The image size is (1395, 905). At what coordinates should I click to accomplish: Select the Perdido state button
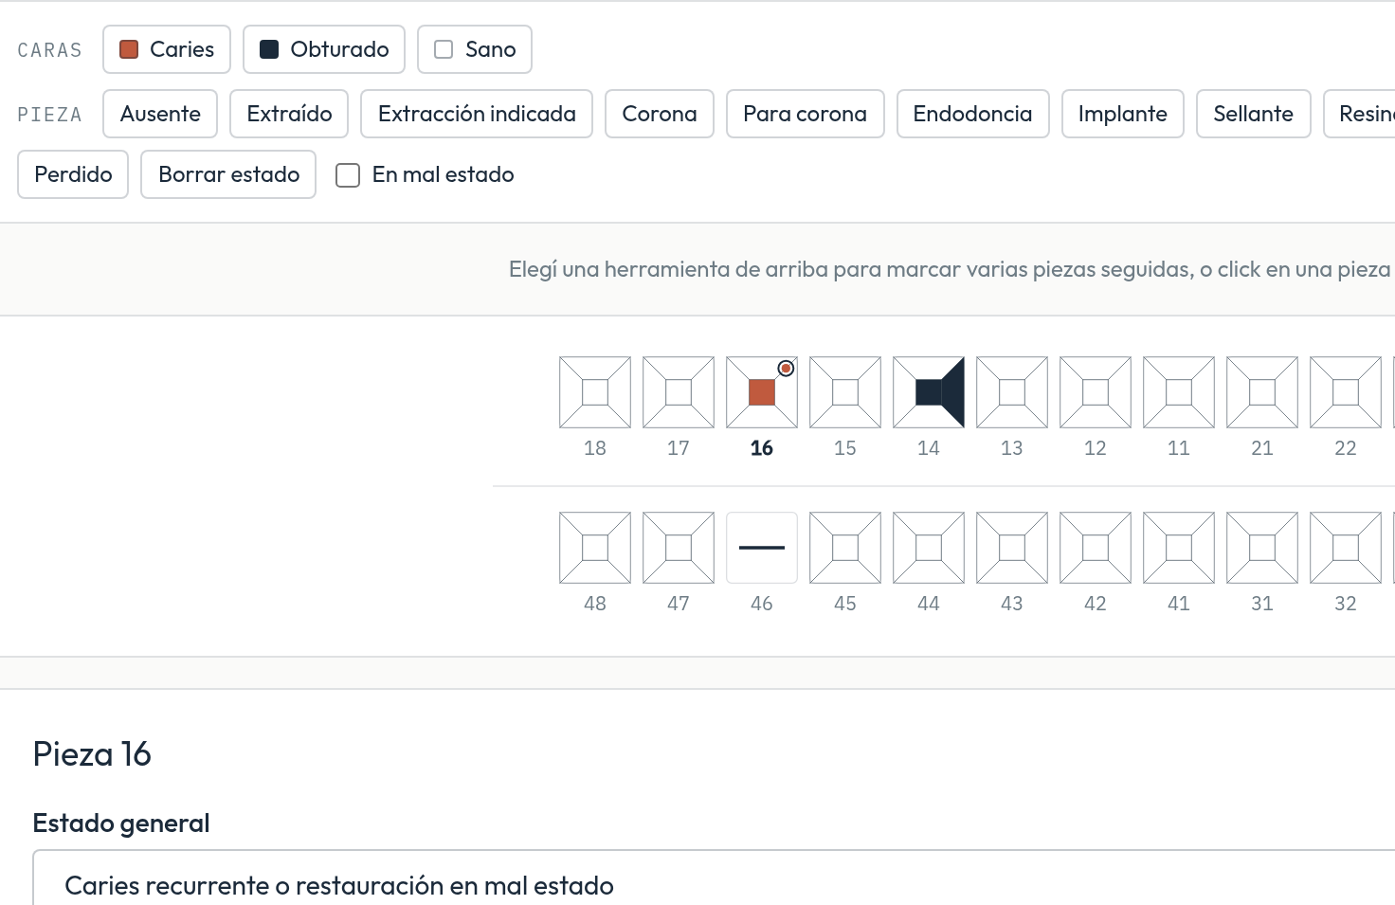point(73,174)
